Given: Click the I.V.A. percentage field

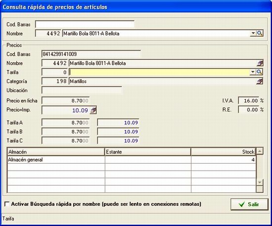Looking at the screenshot, I should tap(249, 100).
